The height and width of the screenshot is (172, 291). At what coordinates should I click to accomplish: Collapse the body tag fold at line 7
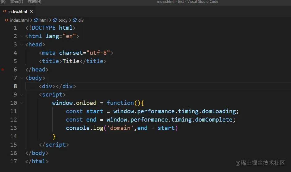pos(22,78)
